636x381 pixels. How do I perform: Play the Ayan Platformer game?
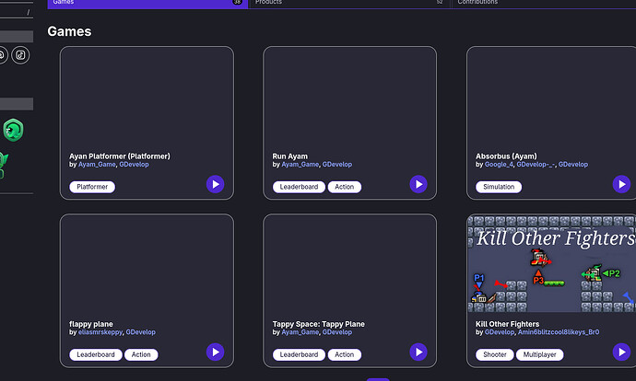coord(215,184)
